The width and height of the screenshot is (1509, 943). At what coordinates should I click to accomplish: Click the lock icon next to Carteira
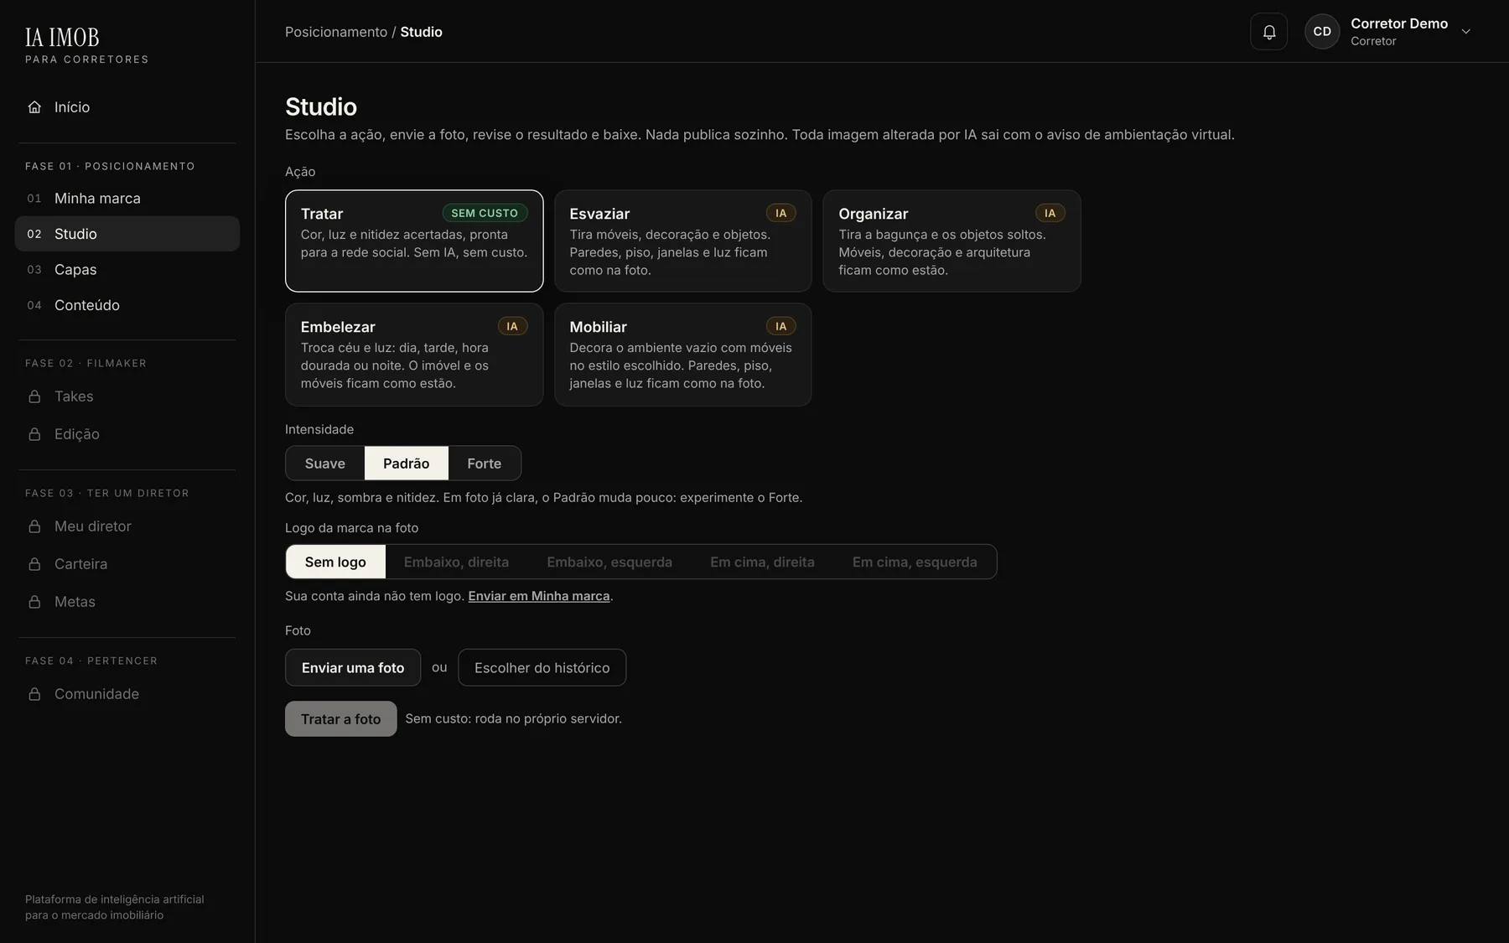pos(34,564)
